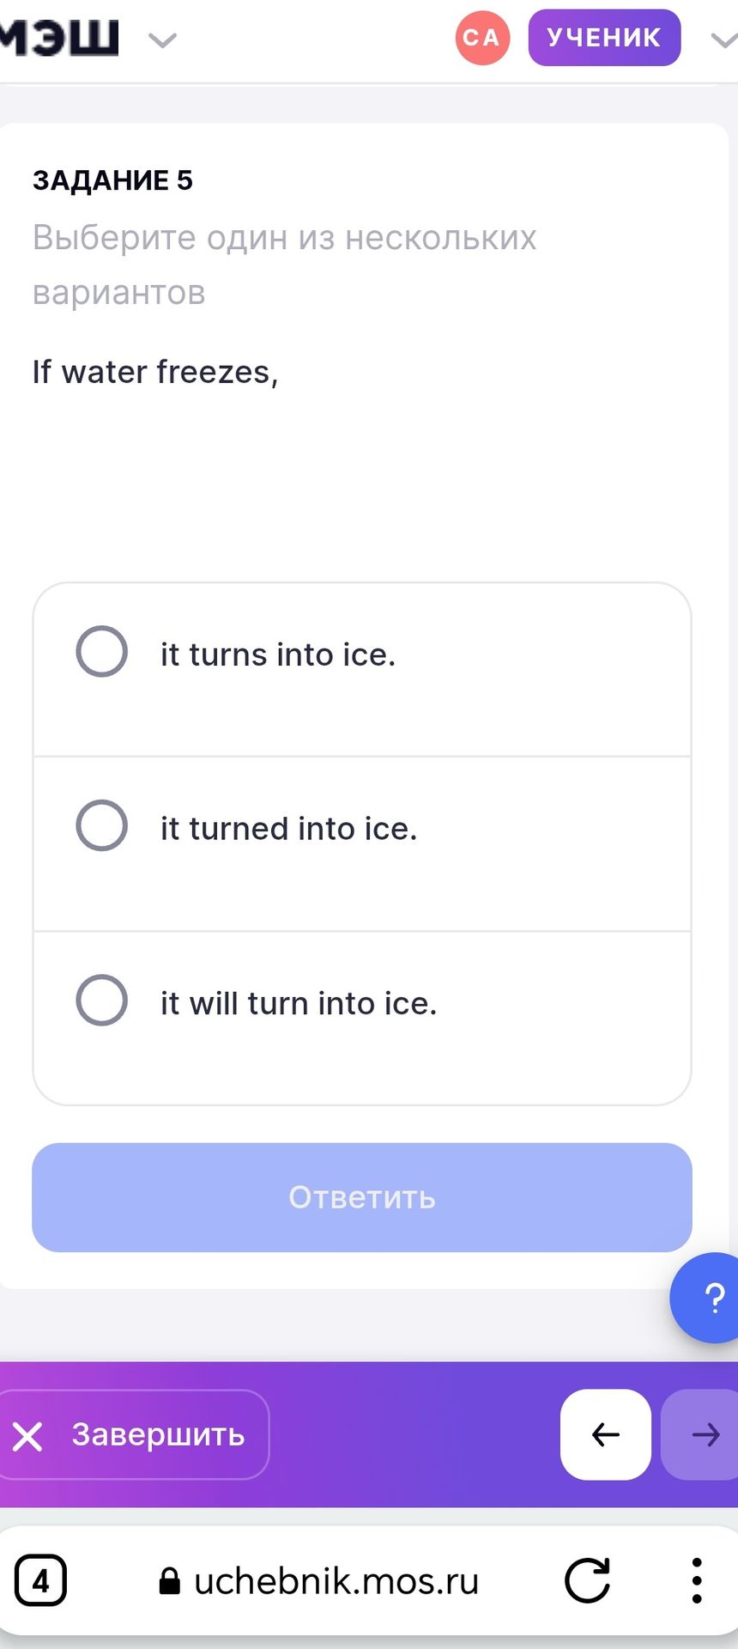738x1649 pixels.
Task: Pick radio button for 'it will turn into ice.'
Action: point(102,1001)
